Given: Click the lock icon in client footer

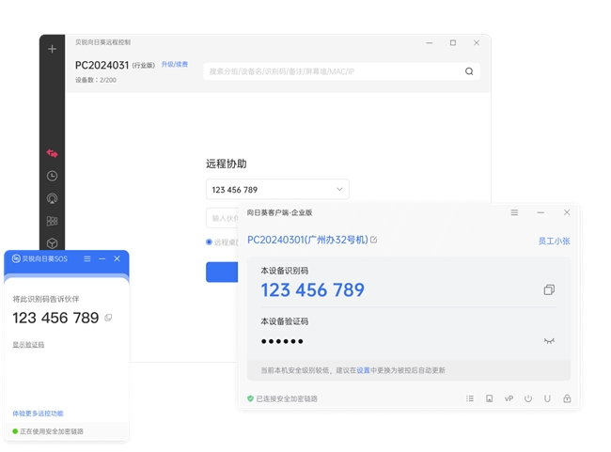Looking at the screenshot, I should (567, 398).
